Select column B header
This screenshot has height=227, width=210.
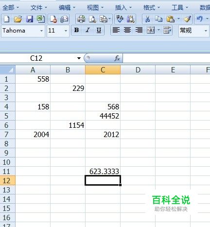pyautogui.click(x=68, y=70)
